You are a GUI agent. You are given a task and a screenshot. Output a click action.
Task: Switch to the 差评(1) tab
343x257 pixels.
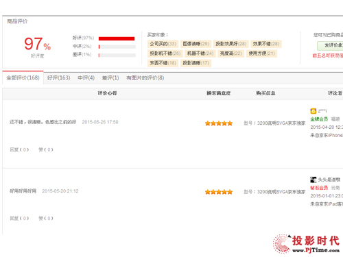pos(110,78)
